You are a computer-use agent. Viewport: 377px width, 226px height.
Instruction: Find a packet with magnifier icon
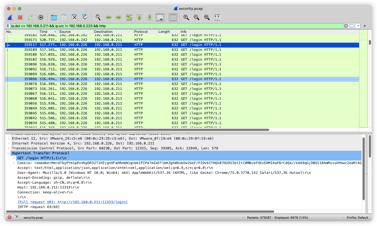coord(98,17)
